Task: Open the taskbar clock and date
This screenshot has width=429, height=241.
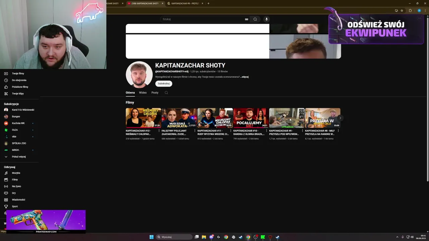Action: [421, 237]
